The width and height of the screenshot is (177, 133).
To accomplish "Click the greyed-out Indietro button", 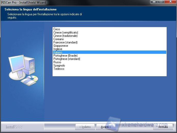I will pos(85,127).
